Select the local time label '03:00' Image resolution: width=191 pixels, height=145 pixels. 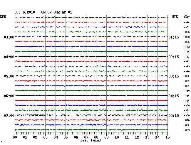pyautogui.click(x=9, y=37)
